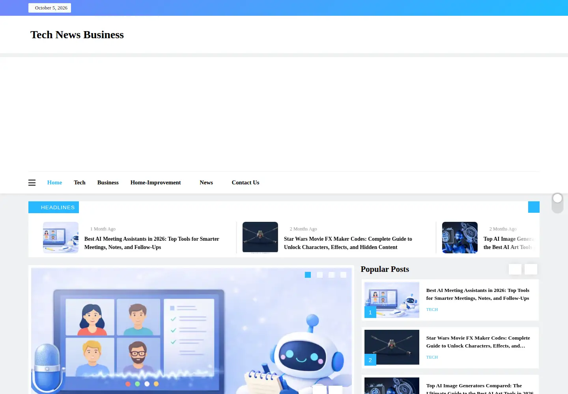
Task: Open popular post Star Wars Movie FX title
Action: pos(478,342)
